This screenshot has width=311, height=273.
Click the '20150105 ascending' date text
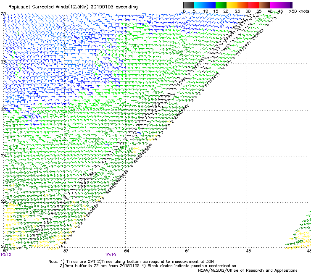(114, 7)
